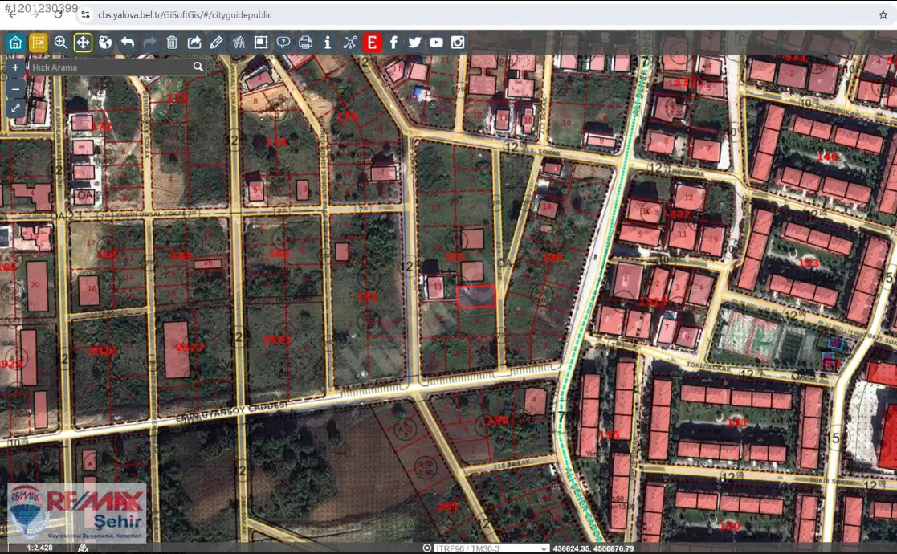Select the red highlighted parcel on the map

point(476,297)
